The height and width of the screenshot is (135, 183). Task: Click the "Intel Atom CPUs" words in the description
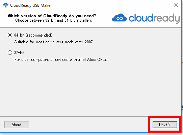click(93, 60)
